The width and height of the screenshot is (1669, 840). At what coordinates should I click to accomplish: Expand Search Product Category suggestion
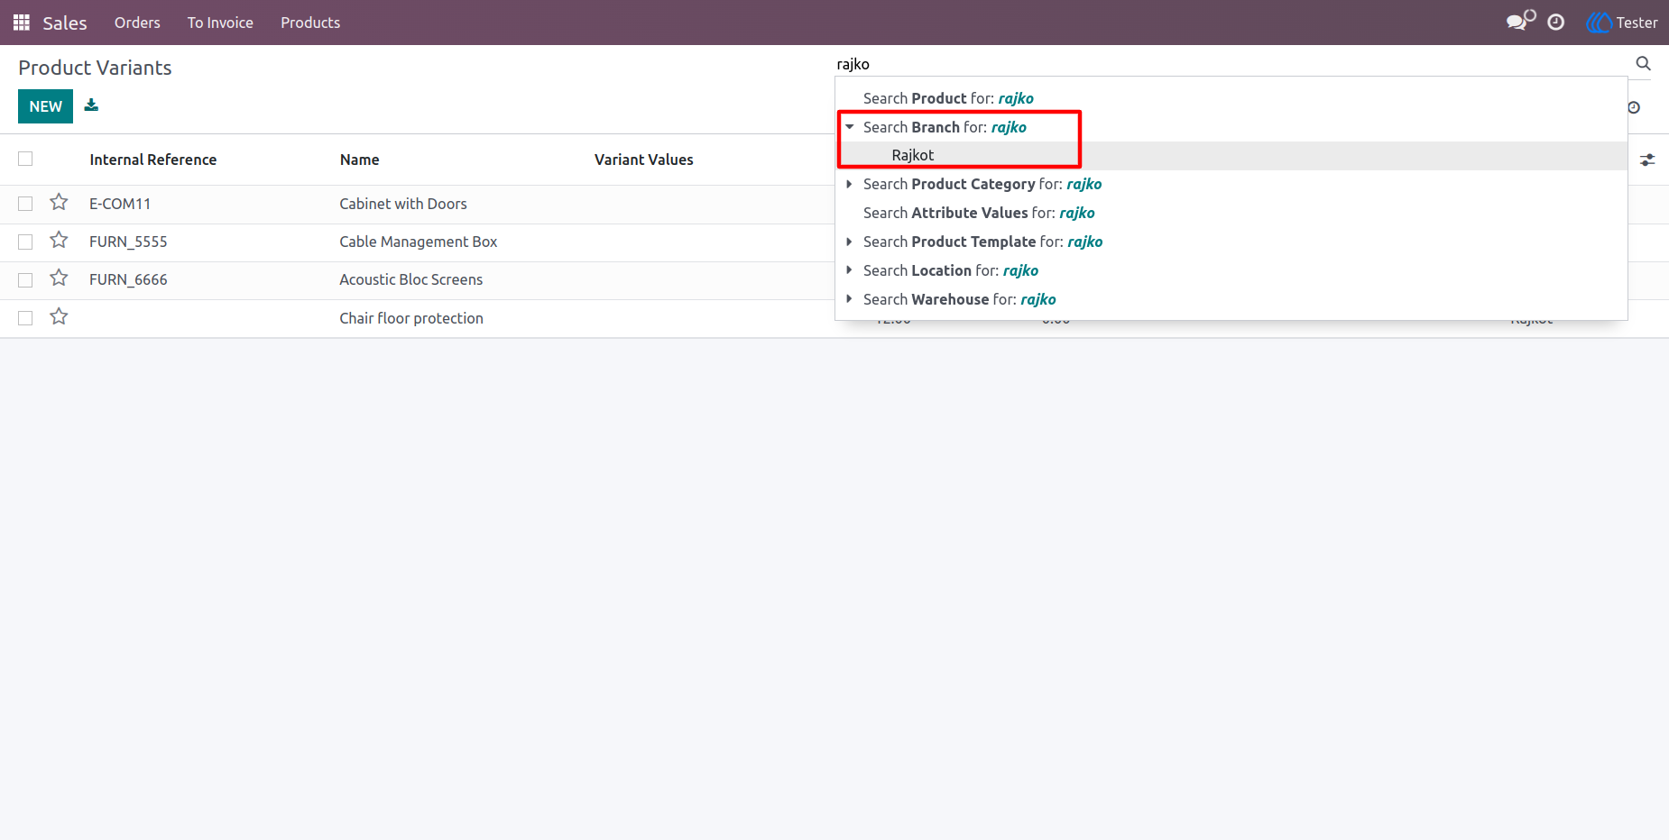pyautogui.click(x=849, y=184)
